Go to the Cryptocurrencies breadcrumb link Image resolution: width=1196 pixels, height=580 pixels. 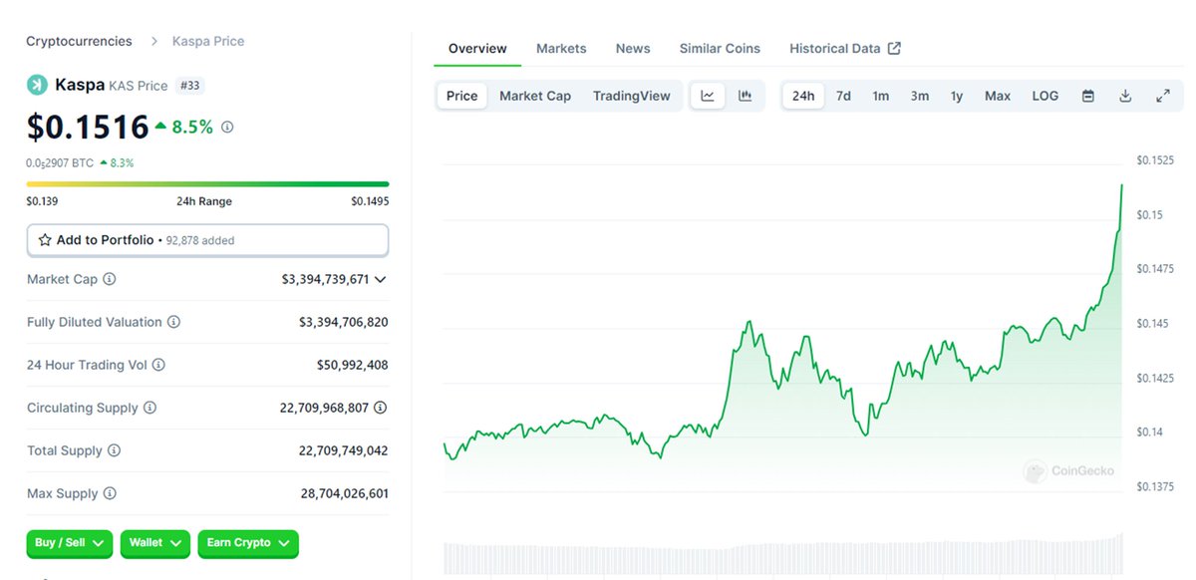(x=79, y=41)
